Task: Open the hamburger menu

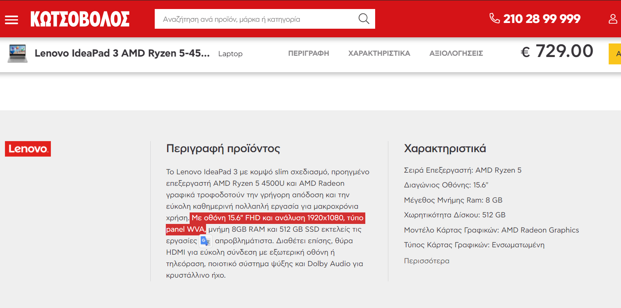Action: (x=11, y=20)
